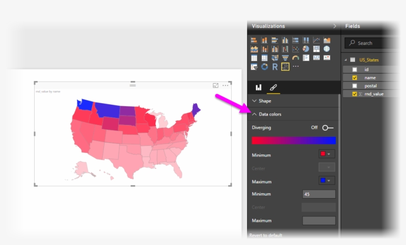Click the 'rnd_value by name' visual title
This screenshot has width=406, height=245.
coord(48,91)
